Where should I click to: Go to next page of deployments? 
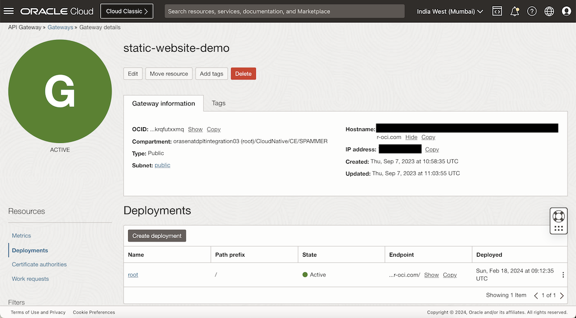click(562, 295)
